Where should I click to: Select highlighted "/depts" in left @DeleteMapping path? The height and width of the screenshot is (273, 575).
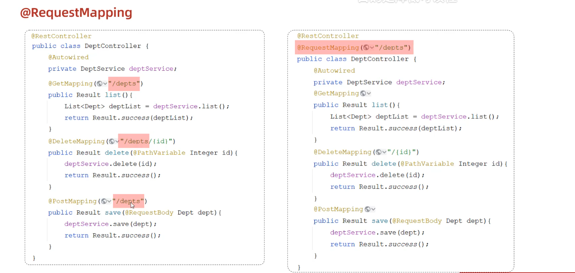[x=134, y=141]
